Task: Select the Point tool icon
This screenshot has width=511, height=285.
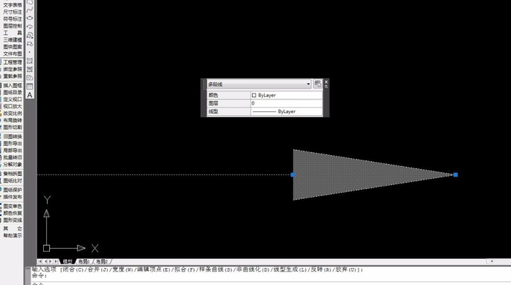Action: click(x=30, y=52)
